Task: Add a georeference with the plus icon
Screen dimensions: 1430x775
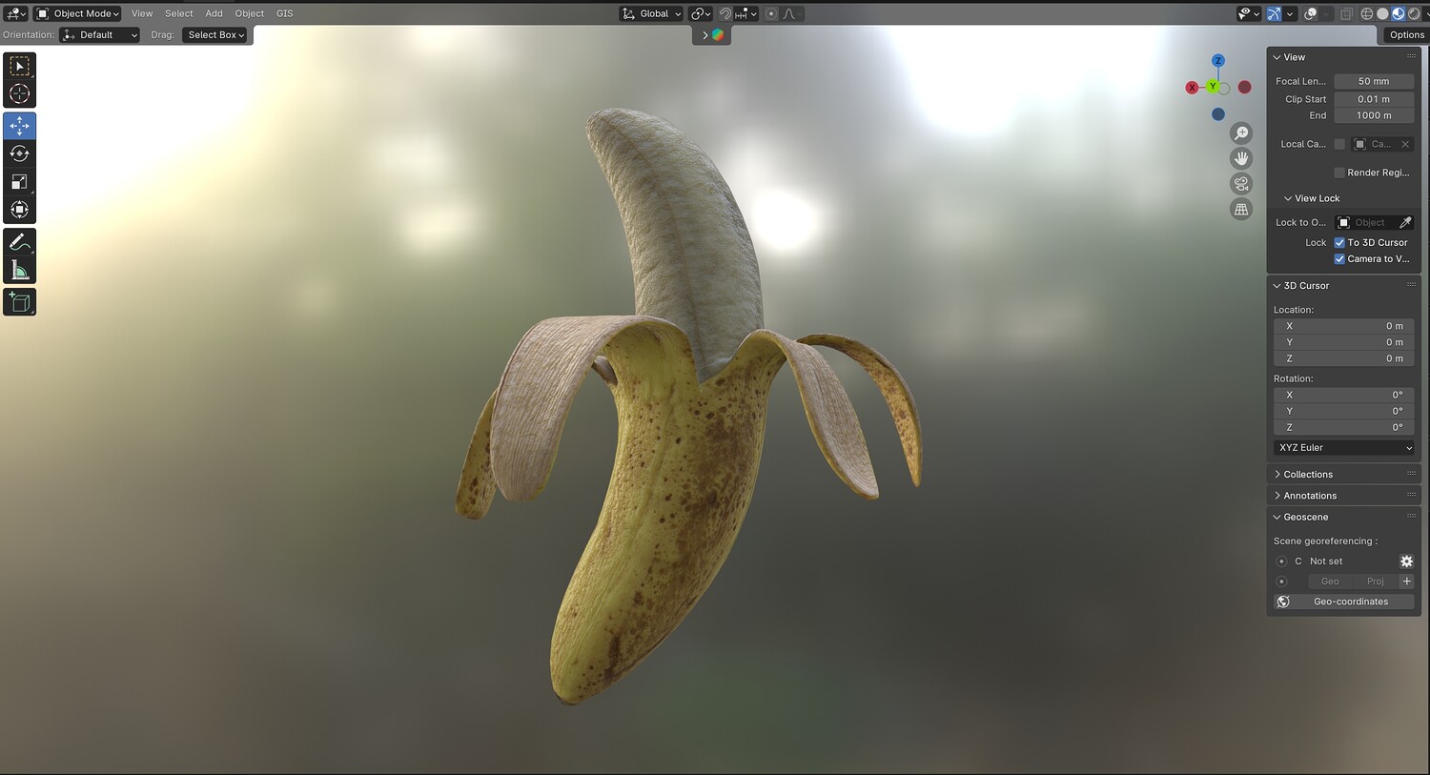Action: tap(1406, 581)
